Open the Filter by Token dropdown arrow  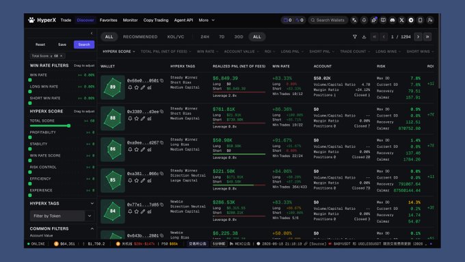point(90,216)
